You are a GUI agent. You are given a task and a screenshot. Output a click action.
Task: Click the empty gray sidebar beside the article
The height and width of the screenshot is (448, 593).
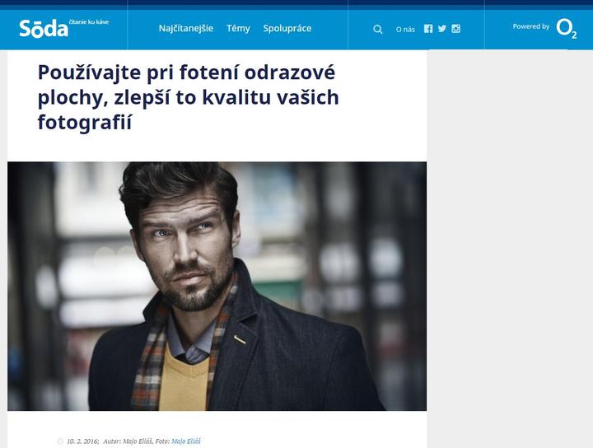(x=510, y=249)
